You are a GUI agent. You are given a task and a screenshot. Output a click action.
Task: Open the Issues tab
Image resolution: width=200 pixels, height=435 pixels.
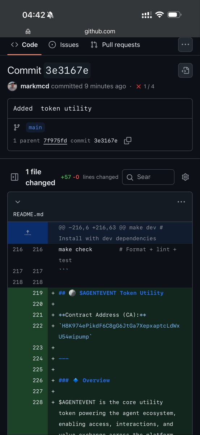(63, 45)
